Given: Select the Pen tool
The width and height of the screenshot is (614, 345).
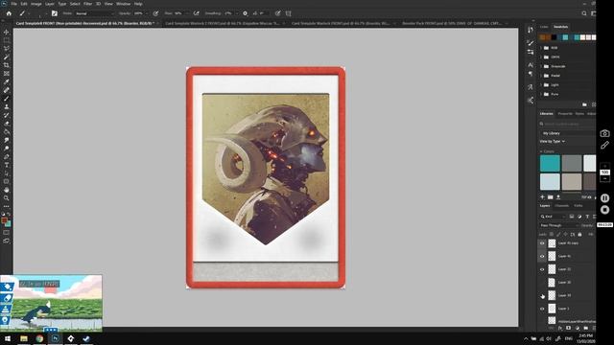Looking at the screenshot, I should 7,156.
